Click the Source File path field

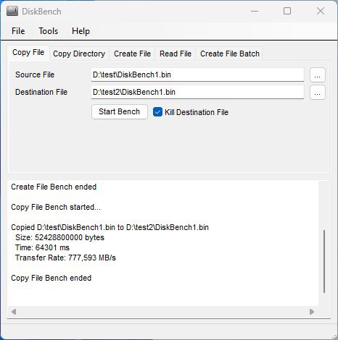[x=197, y=75]
